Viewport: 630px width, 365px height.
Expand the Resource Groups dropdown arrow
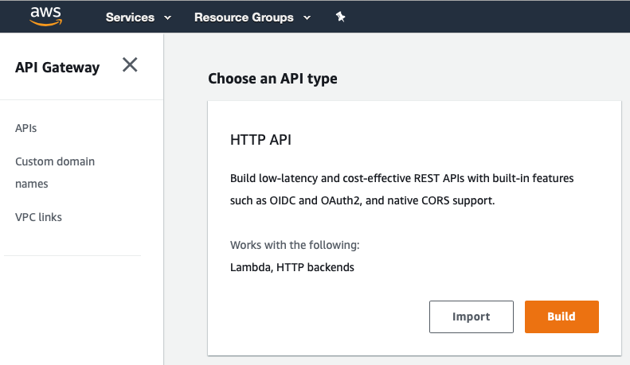pyautogui.click(x=307, y=17)
